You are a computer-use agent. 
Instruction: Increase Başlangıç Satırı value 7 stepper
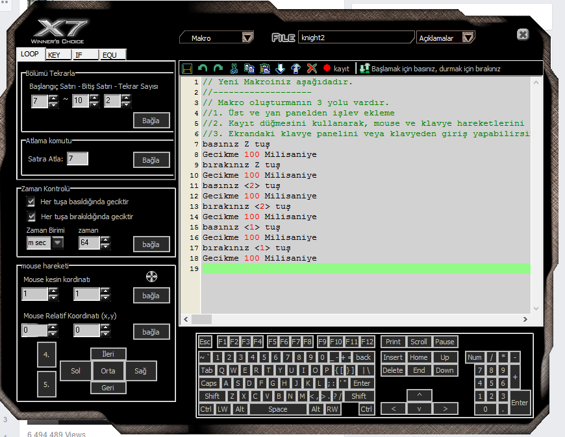(x=53, y=98)
